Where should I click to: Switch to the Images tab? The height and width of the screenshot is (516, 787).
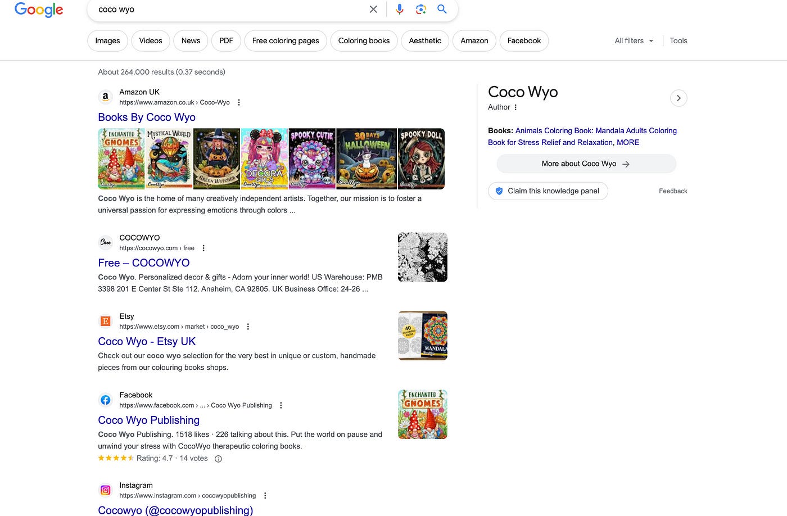107,40
